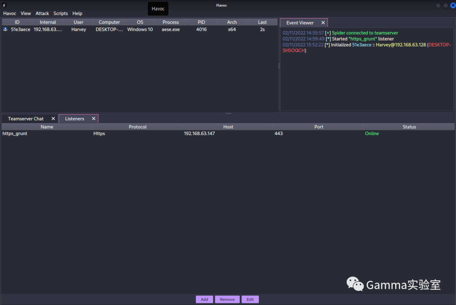The height and width of the screenshot is (305, 456).
Task: Click the Https protocol cell
Action: coord(99,133)
